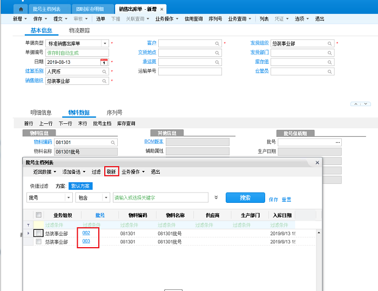The height and width of the screenshot is (291, 378).
Task: Close the batch list dialog
Action: pos(318,162)
